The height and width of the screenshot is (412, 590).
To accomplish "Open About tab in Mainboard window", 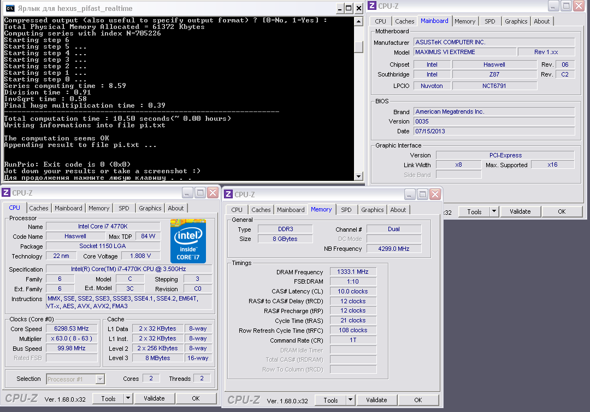I will 542,21.
